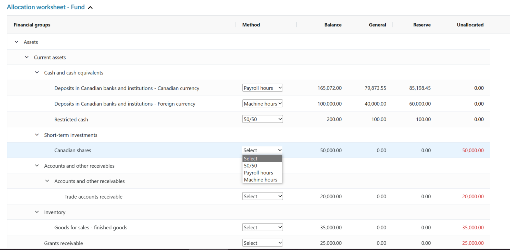The image size is (510, 250).
Task: Click the Unallocated column header
Action: click(x=470, y=25)
